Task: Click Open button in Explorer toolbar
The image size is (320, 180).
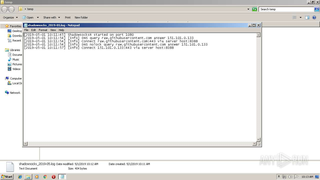Action: (x=28, y=17)
